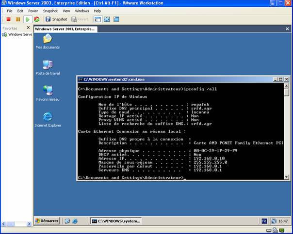Viewport: 293px width, 234px height.
Task: Open the File menu
Action: [10, 11]
